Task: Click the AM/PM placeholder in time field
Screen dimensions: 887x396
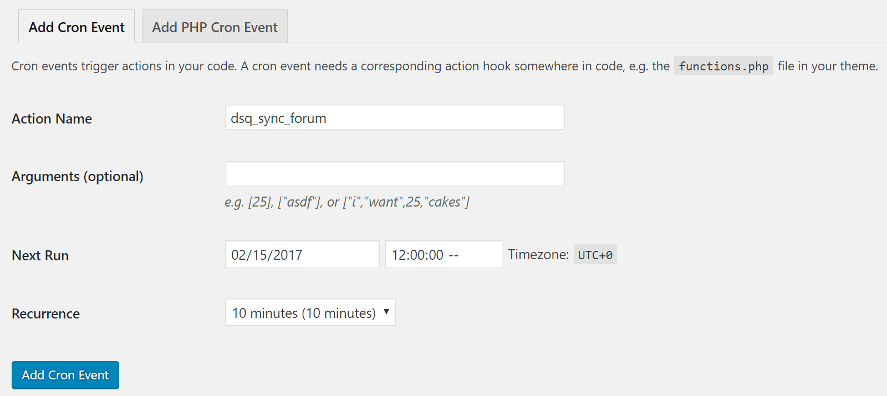Action: pos(453,255)
